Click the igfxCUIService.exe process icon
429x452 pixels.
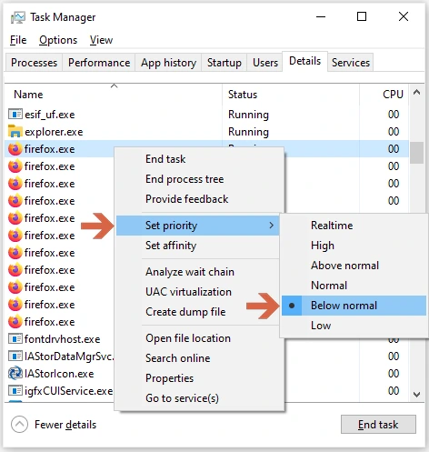(15, 390)
